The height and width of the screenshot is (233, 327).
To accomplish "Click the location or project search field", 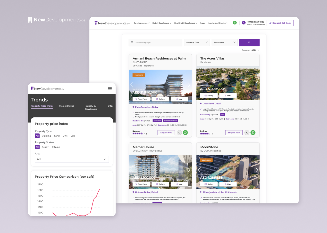I will click(x=155, y=42).
